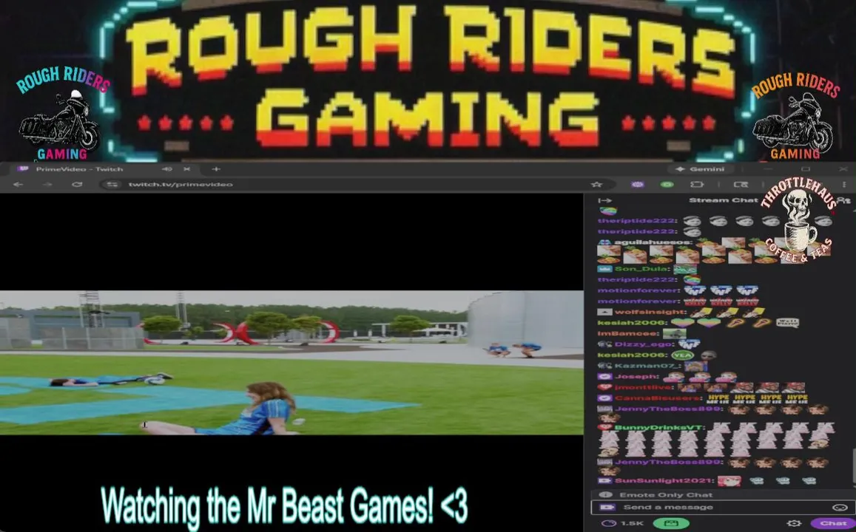
Task: Open site information icon beside the URL
Action: coord(112,184)
